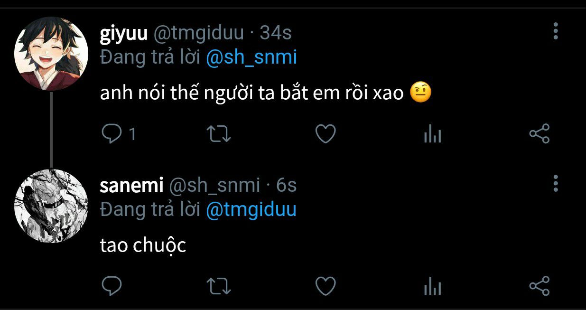Open sanemi's display name profile
The height and width of the screenshot is (310, 586).
131,185
